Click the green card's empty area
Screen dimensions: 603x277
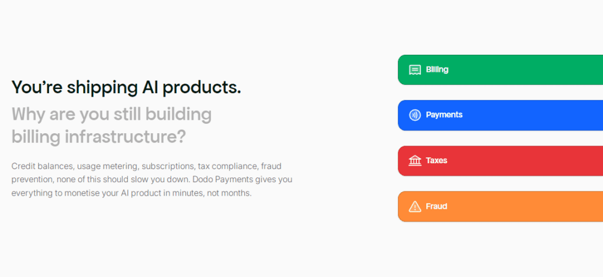524,70
